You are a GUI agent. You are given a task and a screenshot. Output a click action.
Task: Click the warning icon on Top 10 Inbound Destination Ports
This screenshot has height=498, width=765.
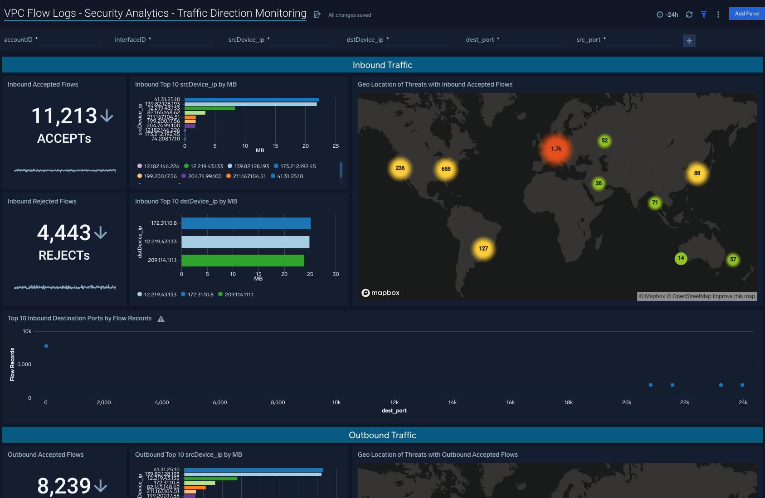click(161, 318)
